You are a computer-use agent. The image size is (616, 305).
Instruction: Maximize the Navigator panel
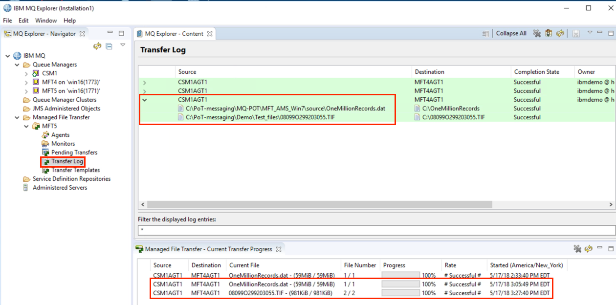pos(121,33)
